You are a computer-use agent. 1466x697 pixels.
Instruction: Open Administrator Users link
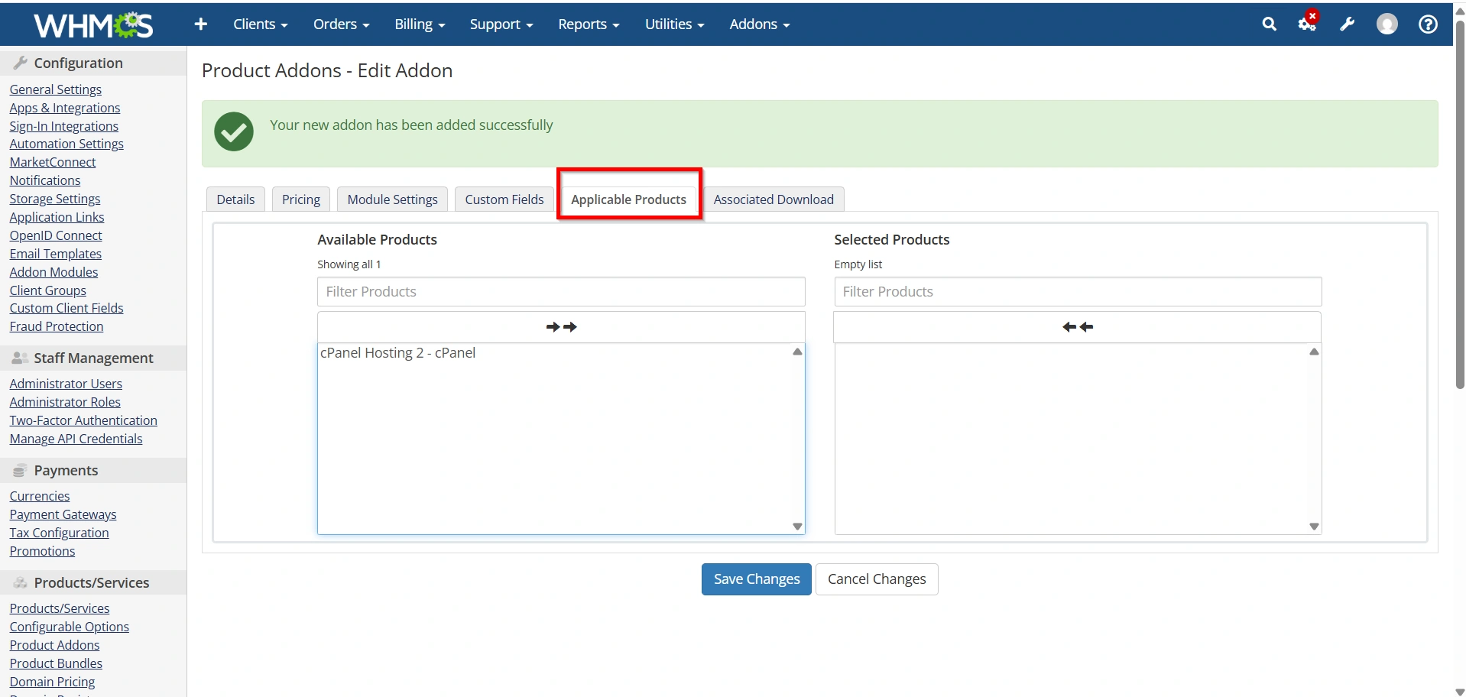click(x=66, y=384)
